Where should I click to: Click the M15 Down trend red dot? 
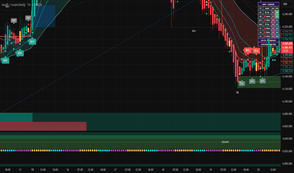(x=265, y=20)
